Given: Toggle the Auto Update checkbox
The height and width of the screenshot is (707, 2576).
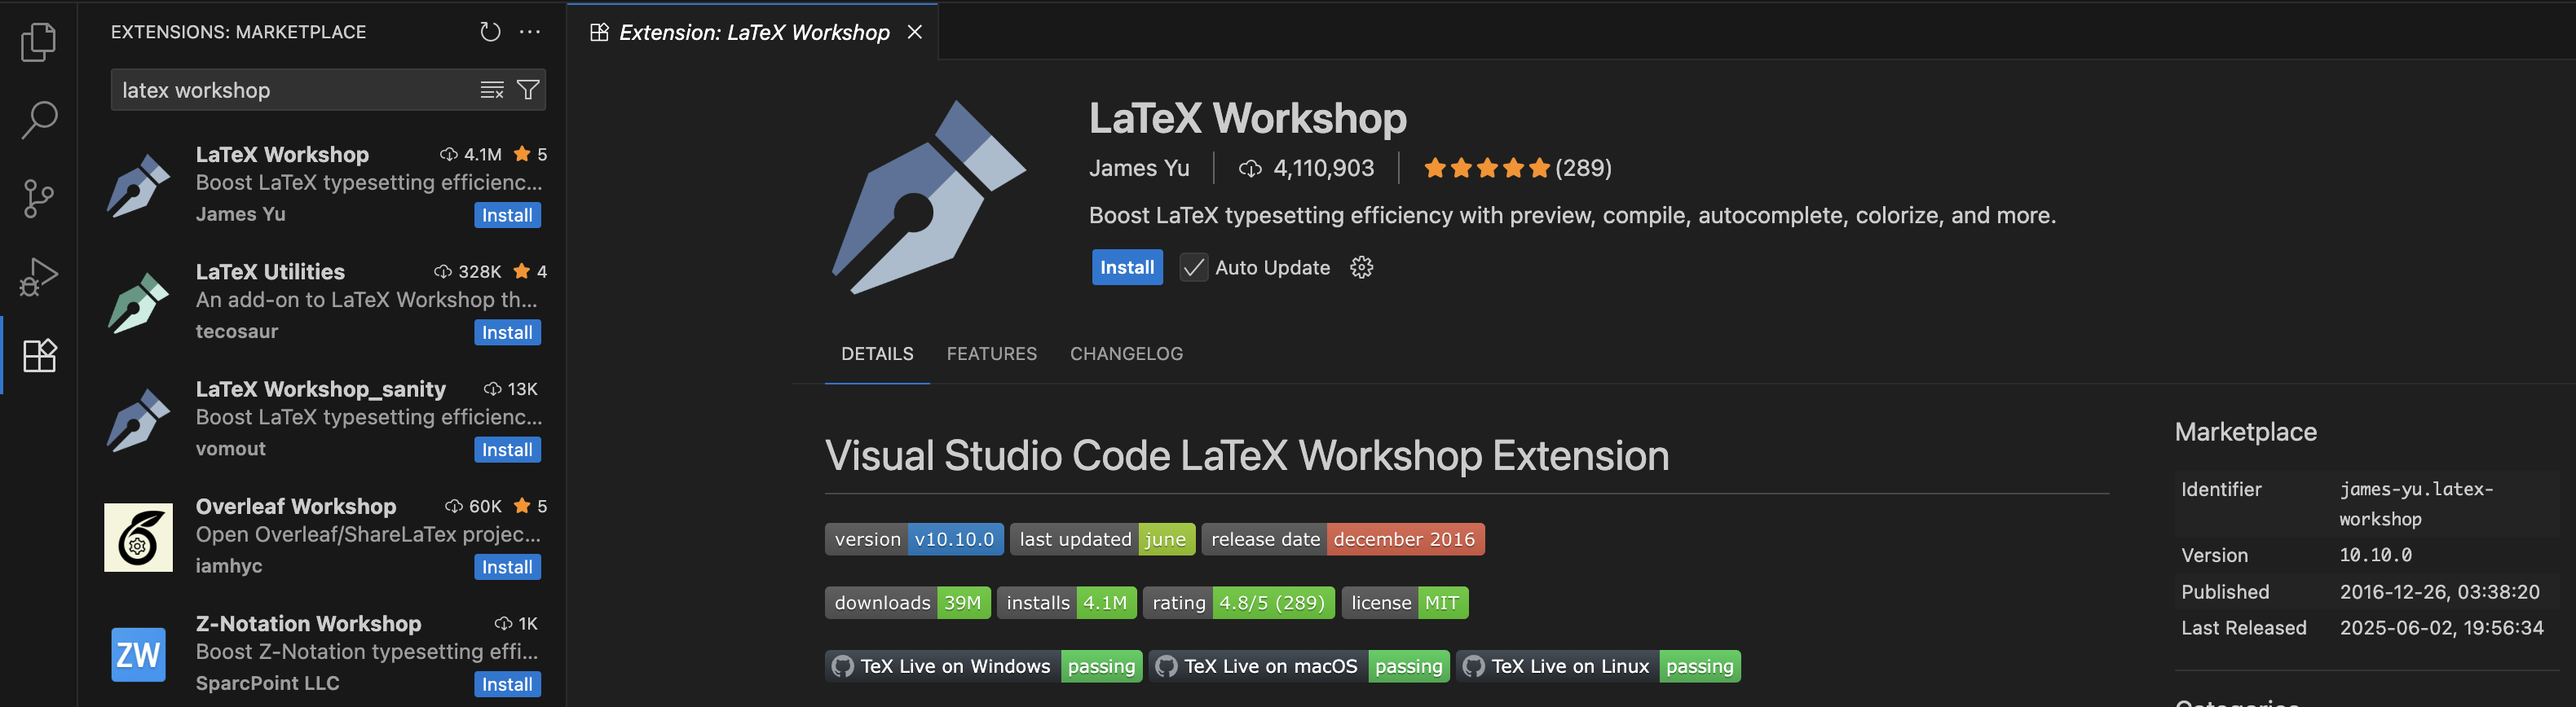Looking at the screenshot, I should click(x=1193, y=268).
